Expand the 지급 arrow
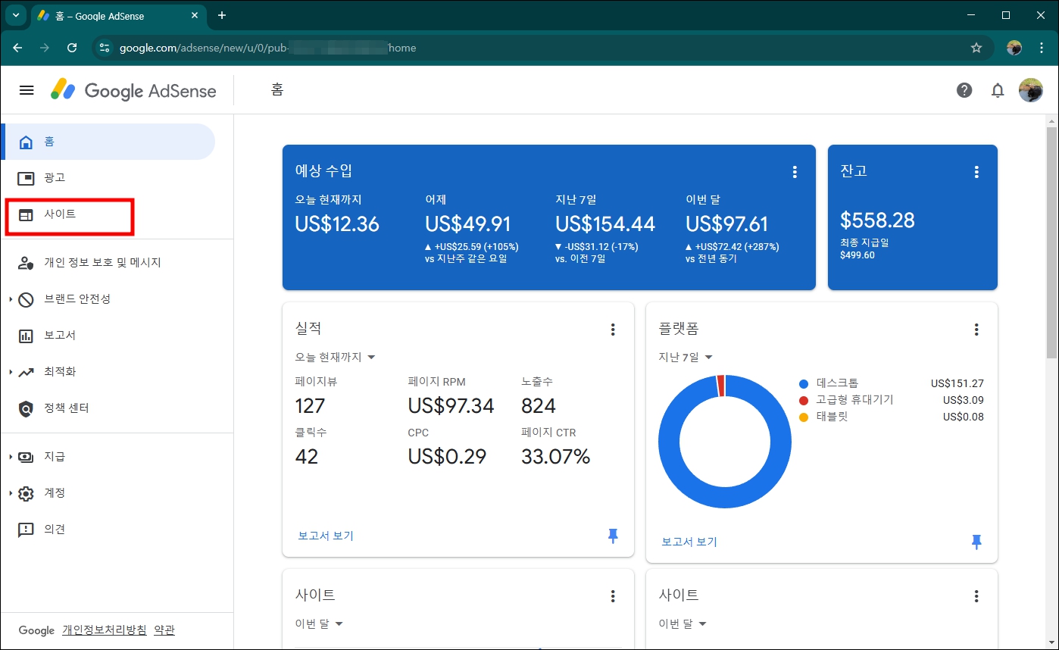This screenshot has height=650, width=1059. 11,457
